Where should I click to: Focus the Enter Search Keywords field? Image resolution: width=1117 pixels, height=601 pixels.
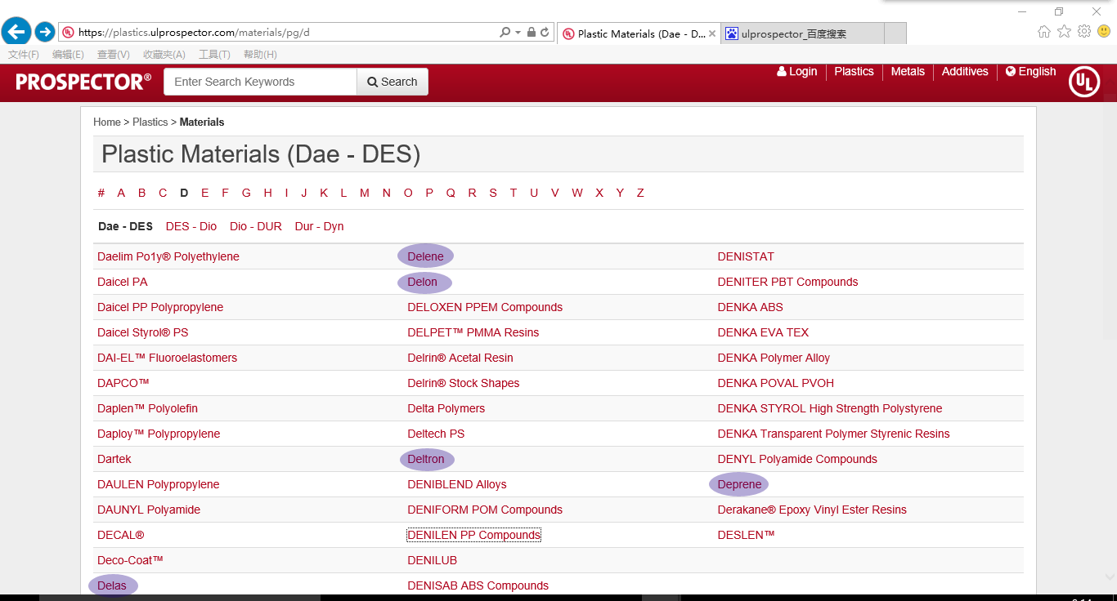tap(260, 82)
